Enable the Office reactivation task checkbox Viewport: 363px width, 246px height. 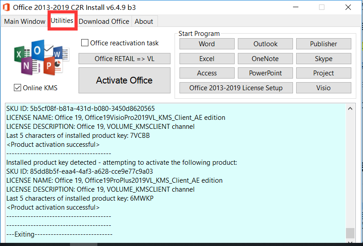click(85, 43)
